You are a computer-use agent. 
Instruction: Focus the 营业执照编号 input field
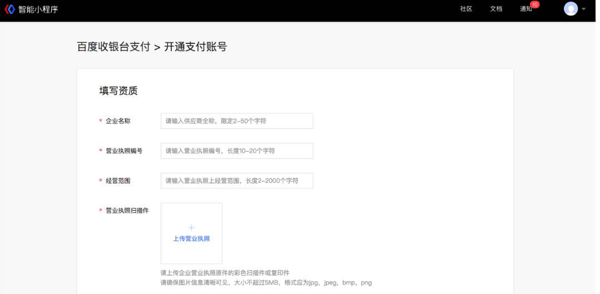[x=237, y=151]
